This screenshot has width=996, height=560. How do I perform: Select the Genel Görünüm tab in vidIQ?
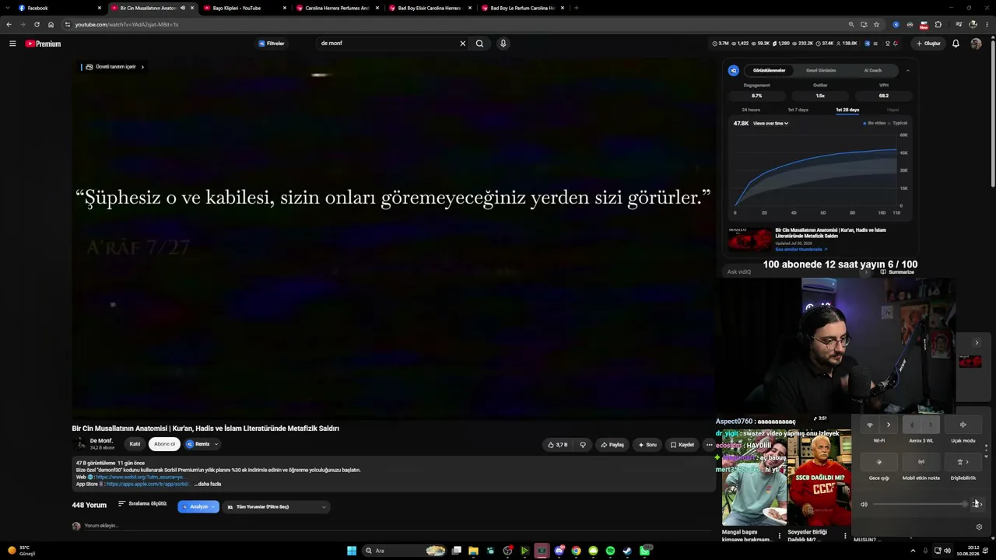click(x=821, y=70)
